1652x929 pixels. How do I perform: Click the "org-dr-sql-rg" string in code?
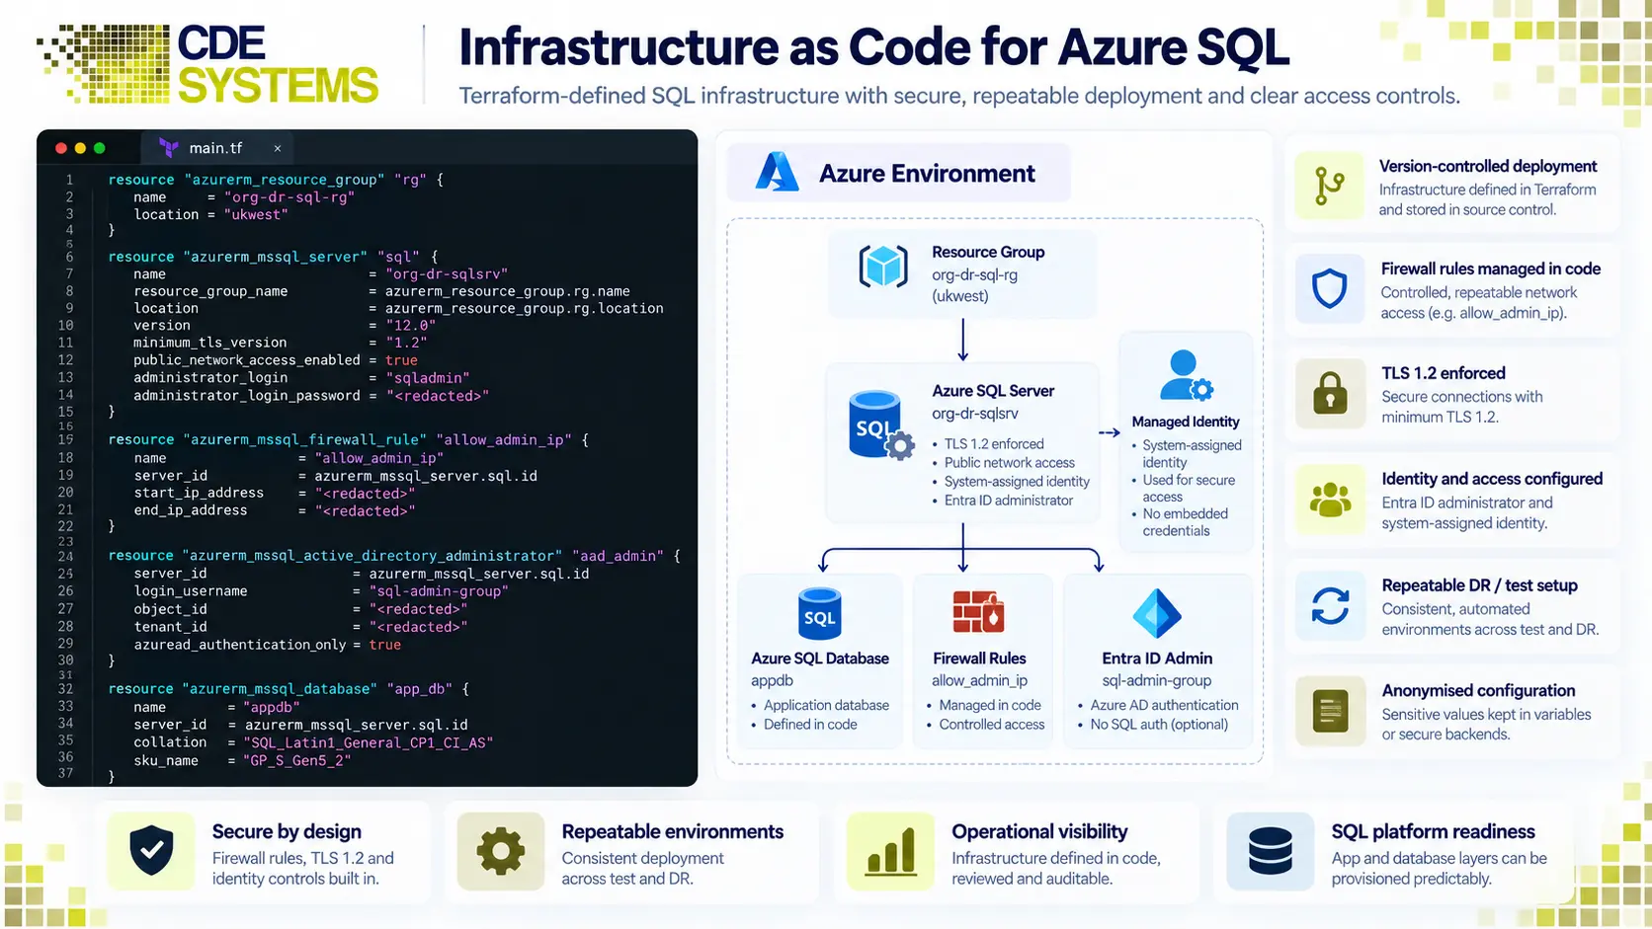(289, 197)
